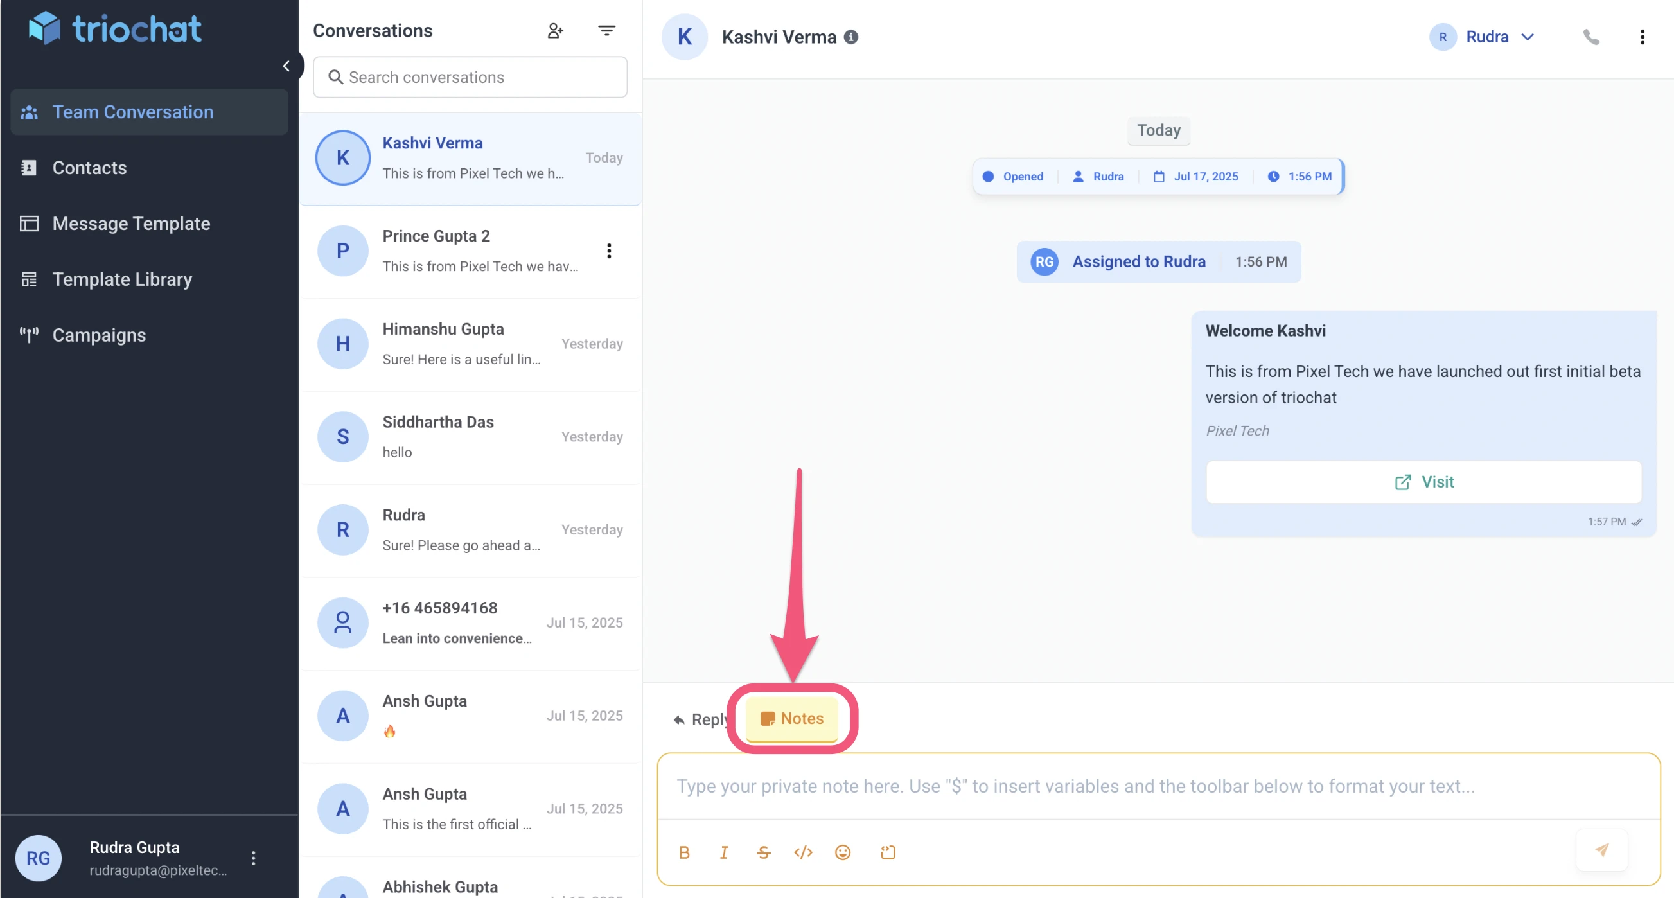Open the conversation filter icon
Image resolution: width=1674 pixels, height=898 pixels.
pyautogui.click(x=606, y=30)
